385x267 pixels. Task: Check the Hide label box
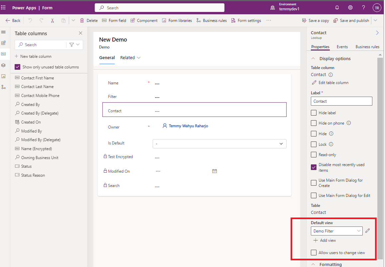pos(314,113)
